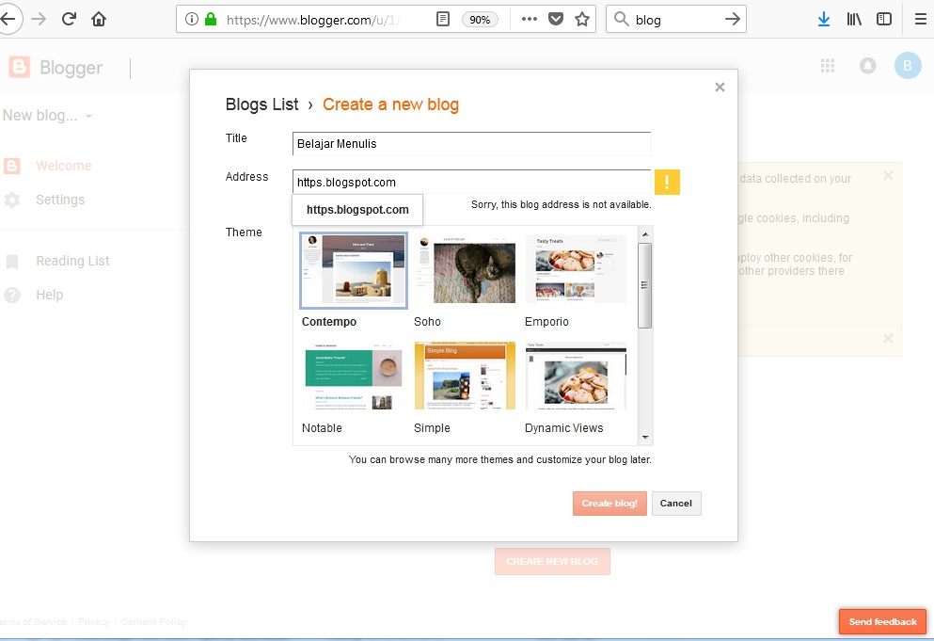This screenshot has height=641, width=934.
Task: Dismiss the lower yellow notice
Action: tap(888, 338)
